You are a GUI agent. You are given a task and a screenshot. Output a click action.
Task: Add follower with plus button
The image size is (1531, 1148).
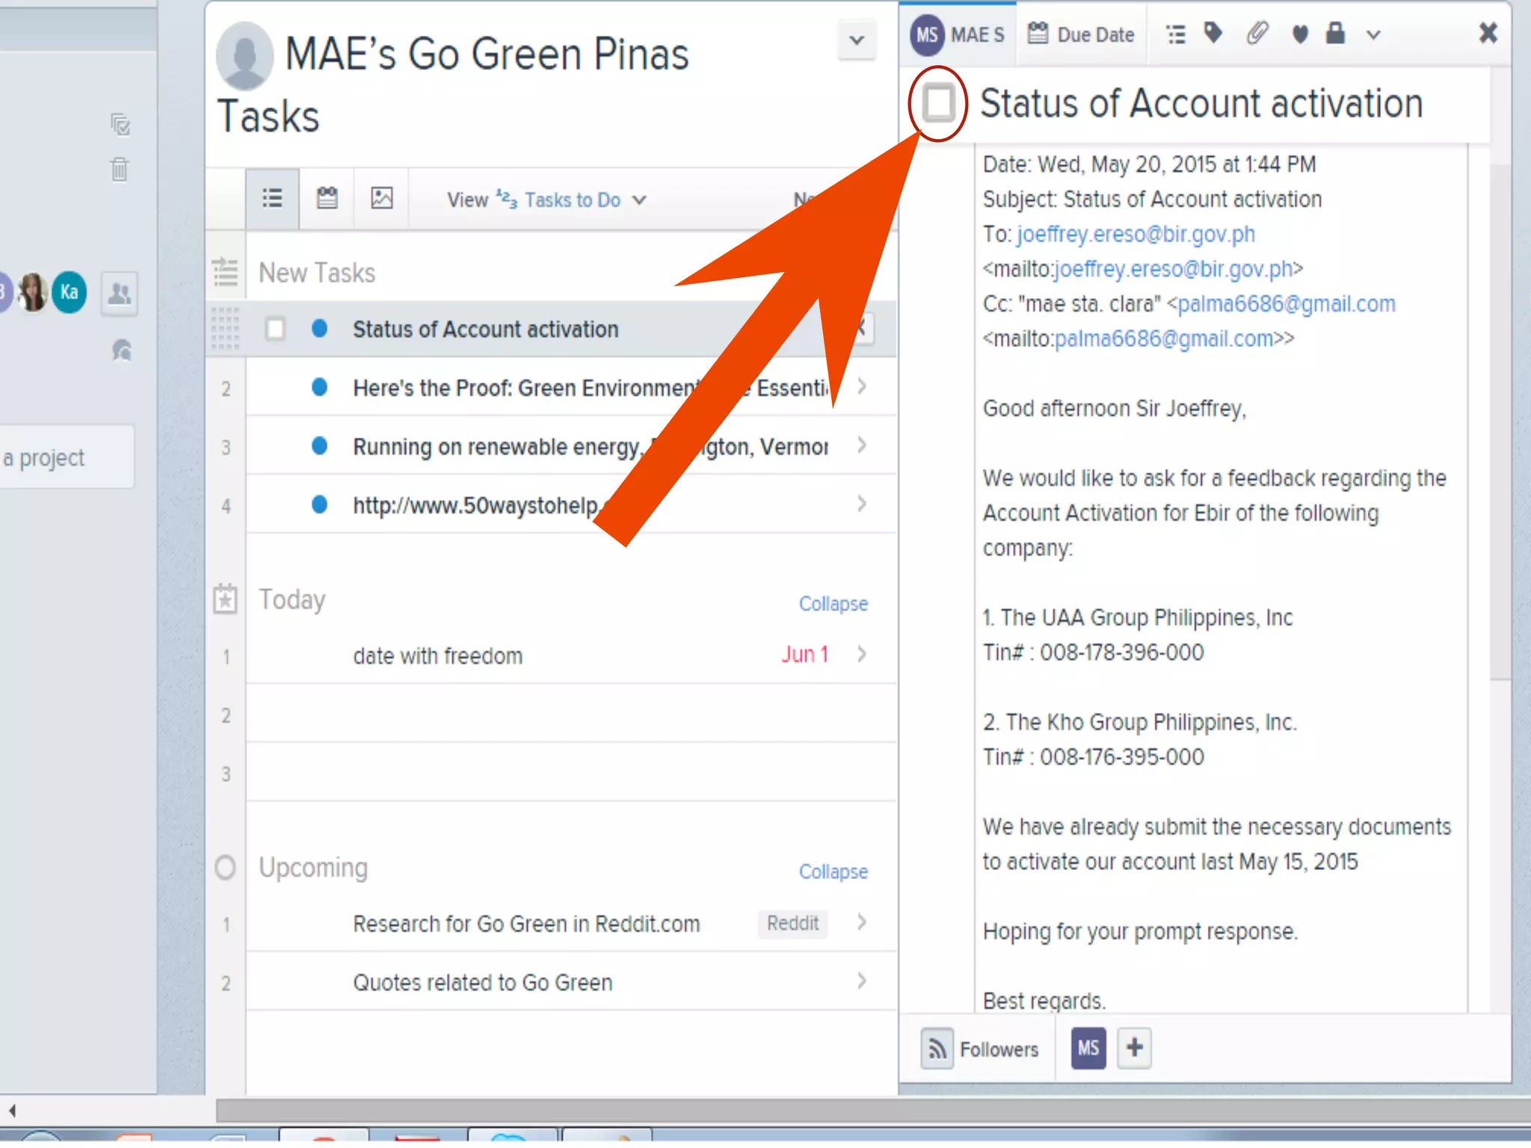(1134, 1048)
